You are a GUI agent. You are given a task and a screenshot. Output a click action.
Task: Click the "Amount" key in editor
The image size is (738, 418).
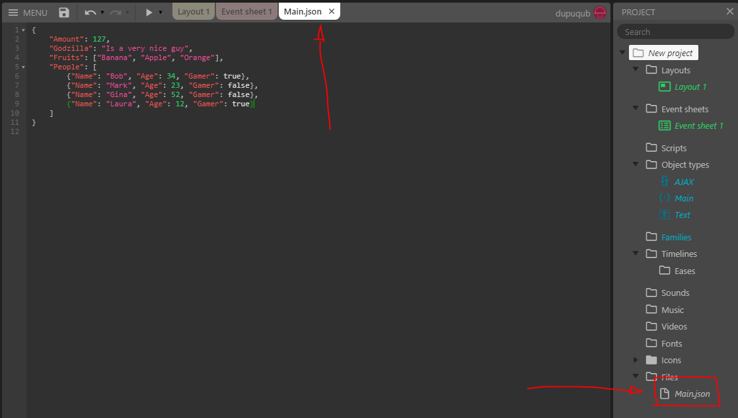pyautogui.click(x=67, y=39)
